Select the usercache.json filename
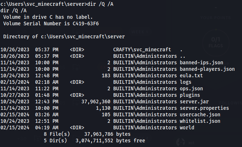242x147 pixels. point(200,114)
